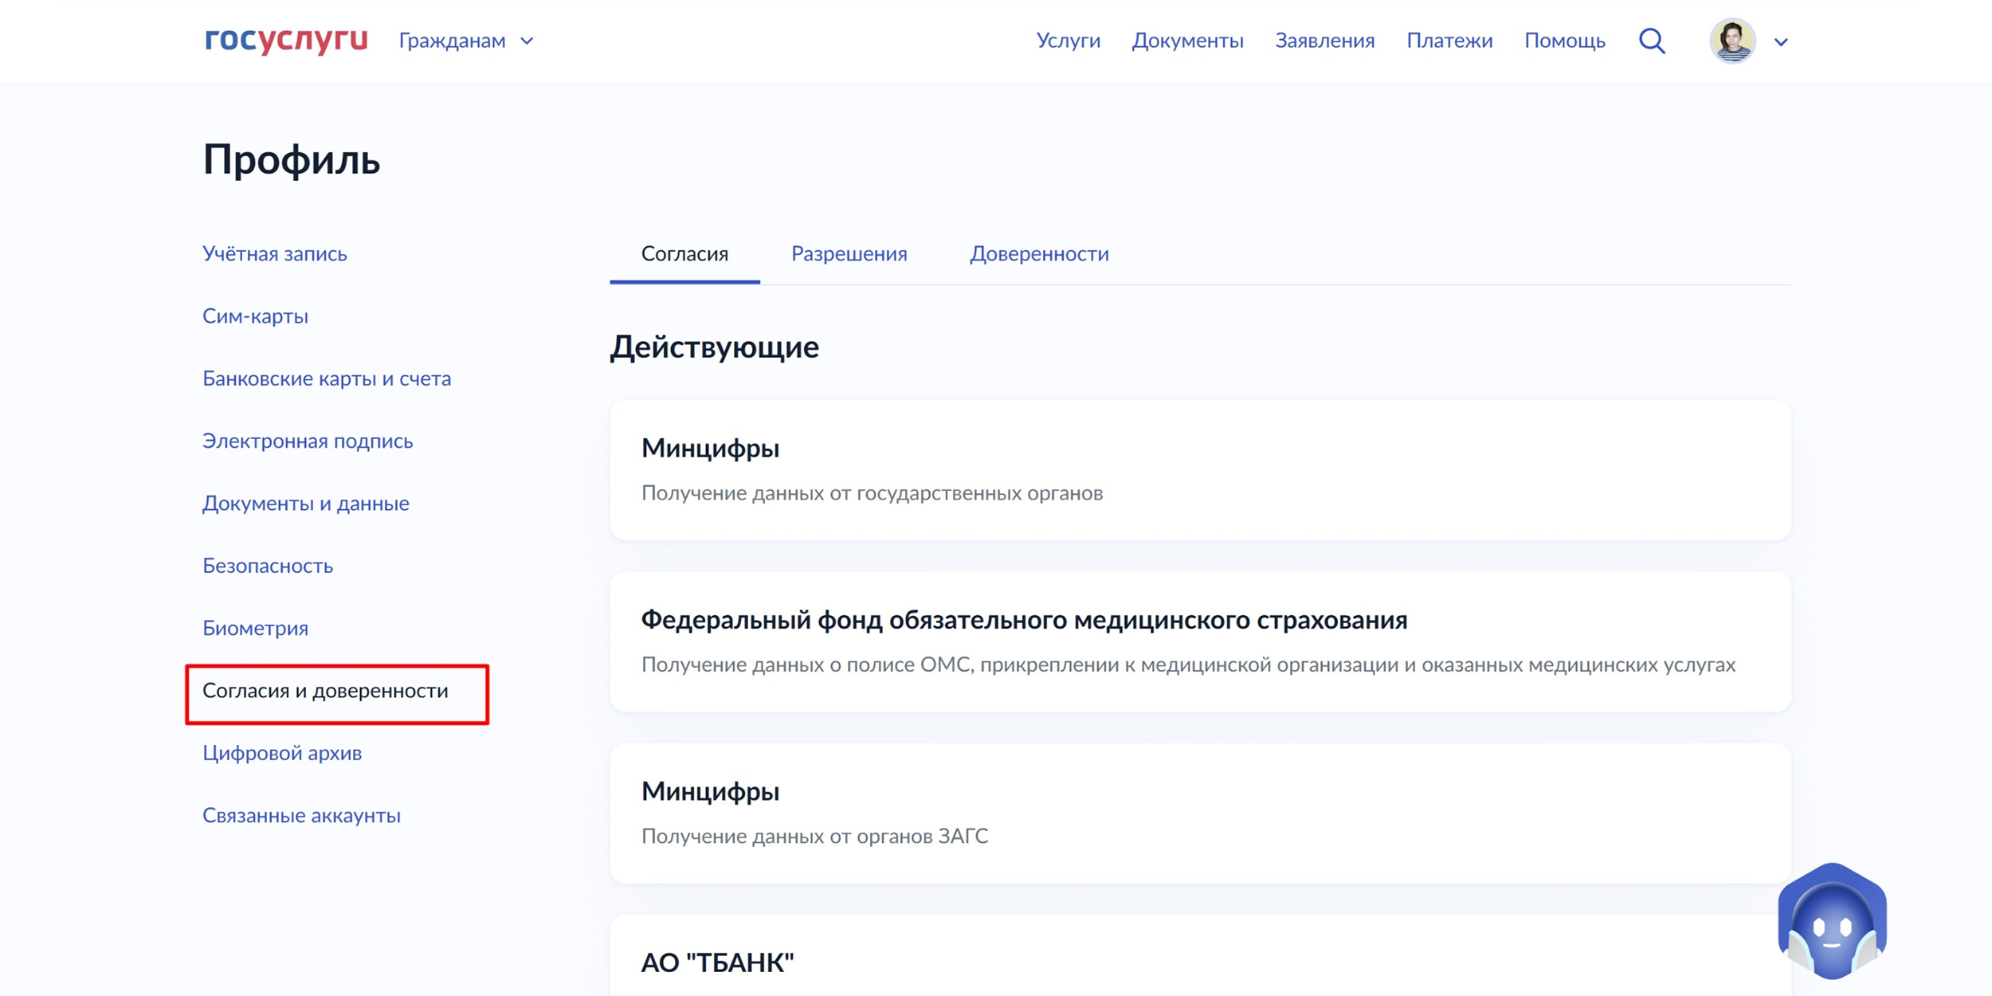Viewport: 1992px width, 996px height.
Task: Open Связанные аккаунты section
Action: click(301, 815)
